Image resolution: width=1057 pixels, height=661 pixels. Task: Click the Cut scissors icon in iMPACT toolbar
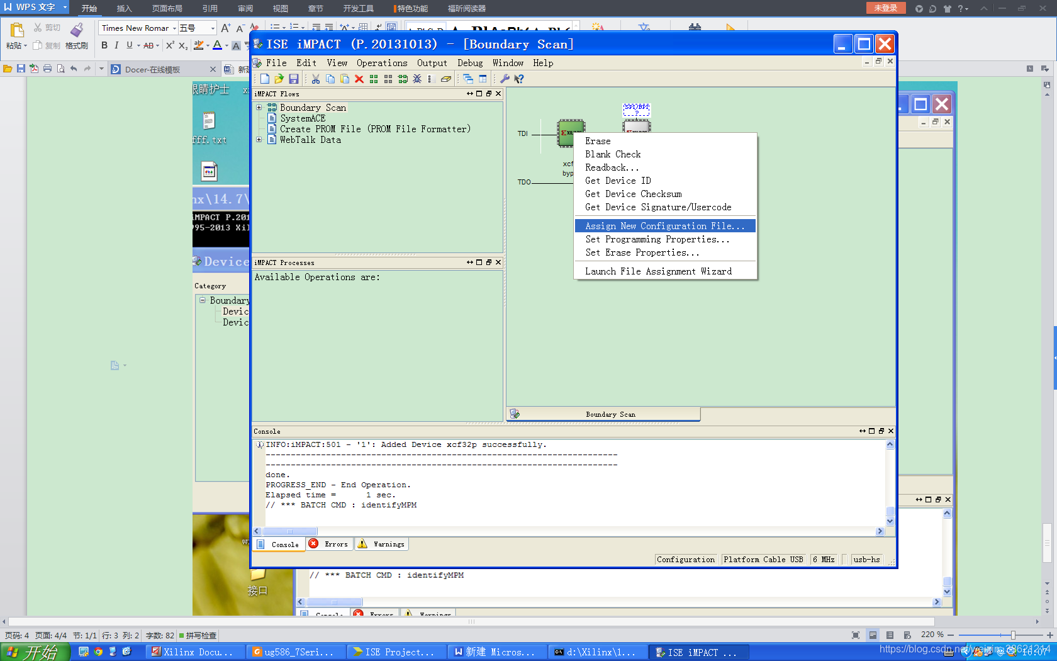[x=316, y=79]
